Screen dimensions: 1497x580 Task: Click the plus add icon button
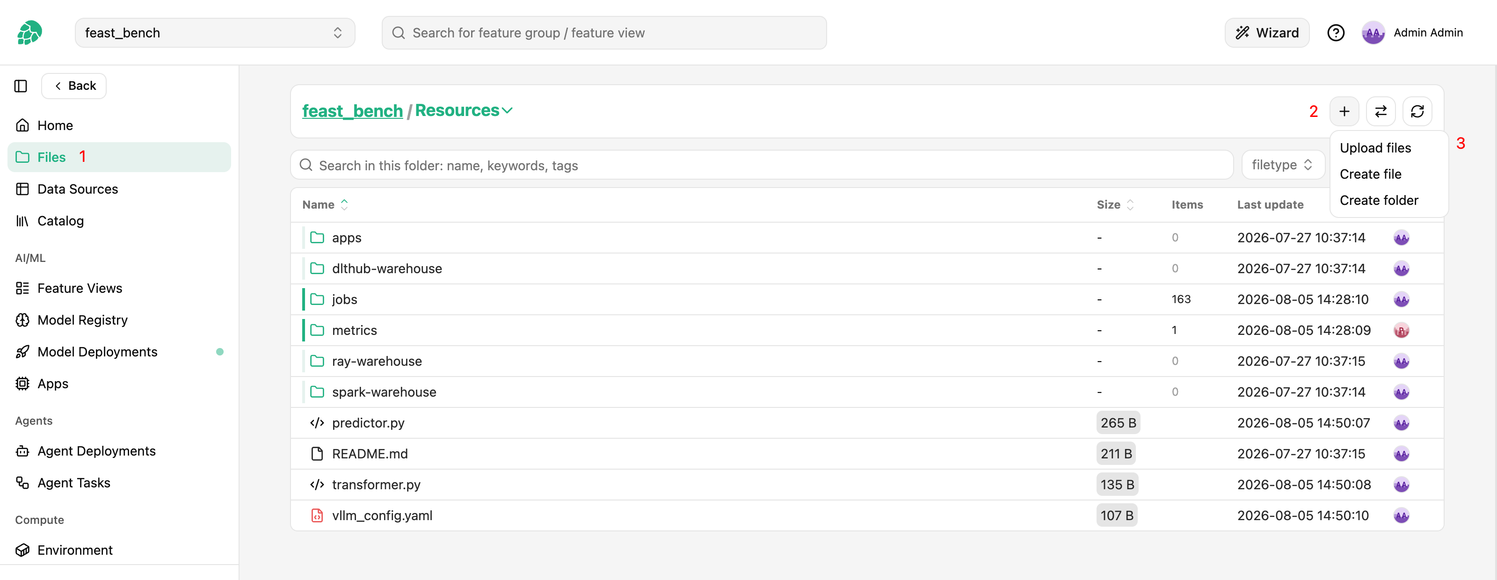(1344, 111)
